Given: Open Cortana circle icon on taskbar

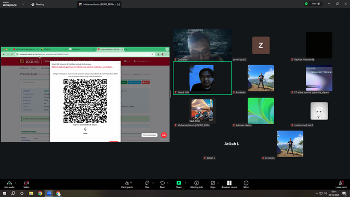Looking at the screenshot, I should point(22,193).
